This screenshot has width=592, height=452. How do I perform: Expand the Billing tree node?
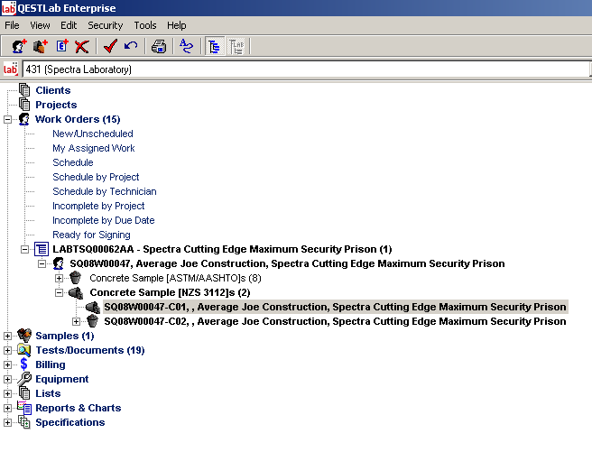(9, 364)
